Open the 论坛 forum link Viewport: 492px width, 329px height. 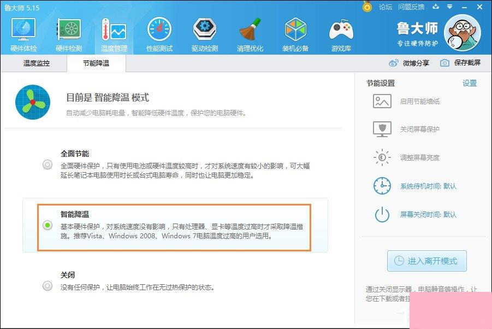(x=386, y=7)
